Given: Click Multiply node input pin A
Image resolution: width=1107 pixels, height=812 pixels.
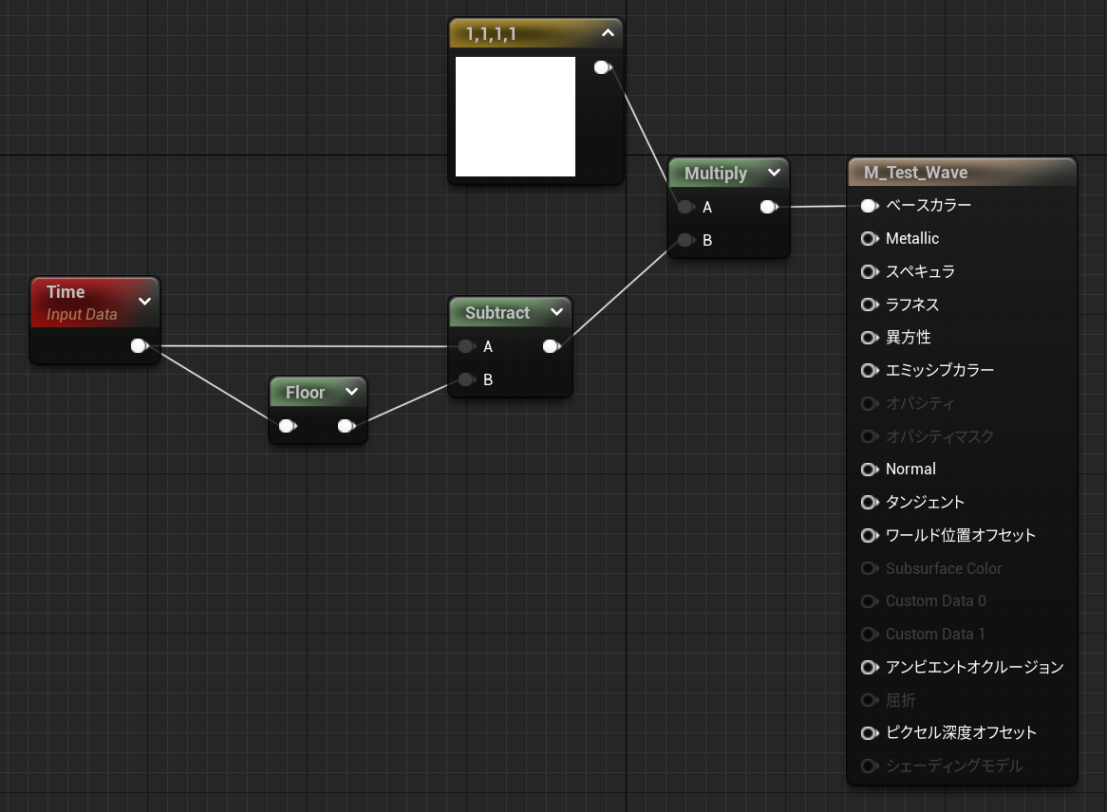Looking at the screenshot, I should tap(685, 208).
